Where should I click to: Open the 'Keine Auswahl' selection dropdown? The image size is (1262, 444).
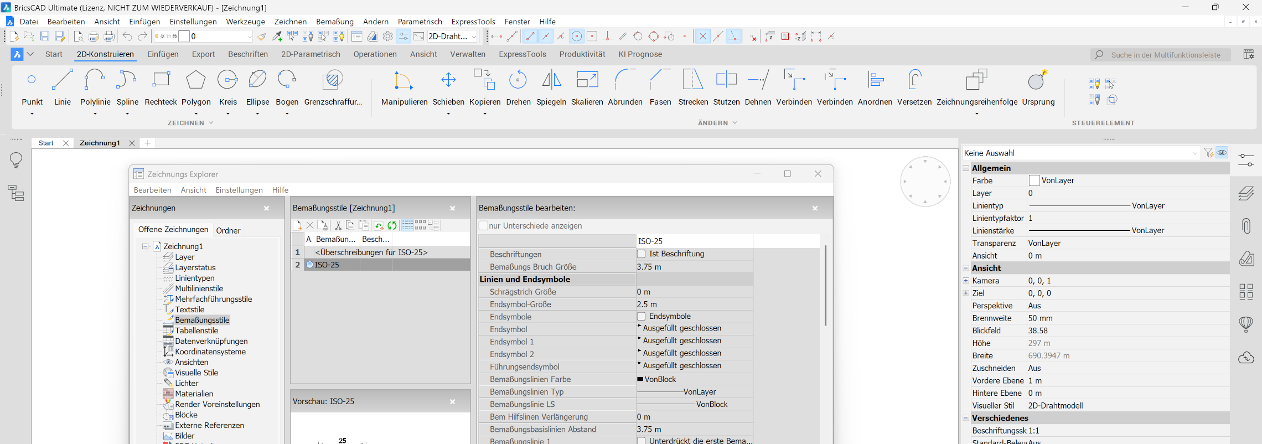1194,153
